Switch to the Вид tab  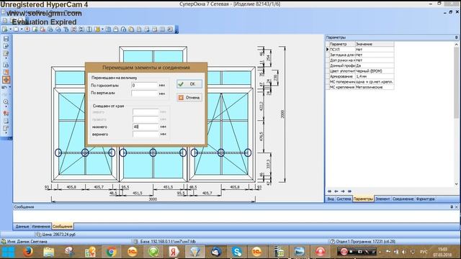[331, 199]
